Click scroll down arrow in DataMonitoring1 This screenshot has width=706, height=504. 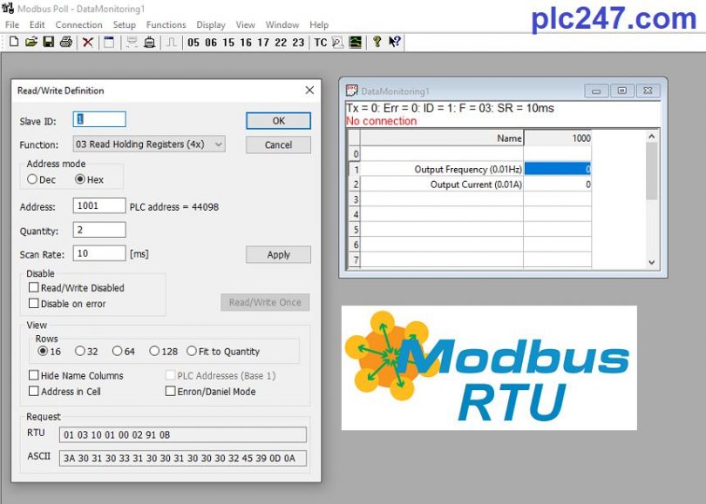coord(651,262)
